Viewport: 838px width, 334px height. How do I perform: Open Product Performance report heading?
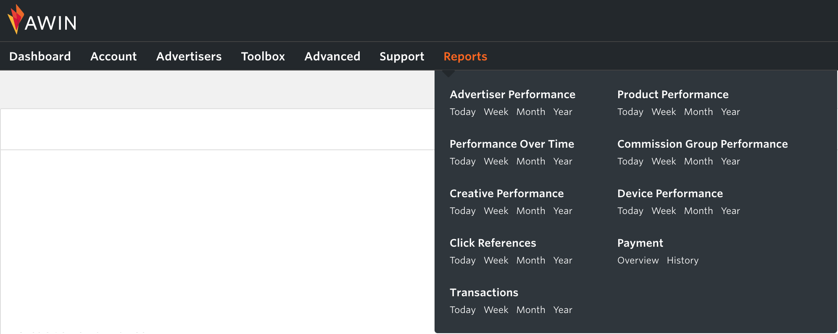673,94
